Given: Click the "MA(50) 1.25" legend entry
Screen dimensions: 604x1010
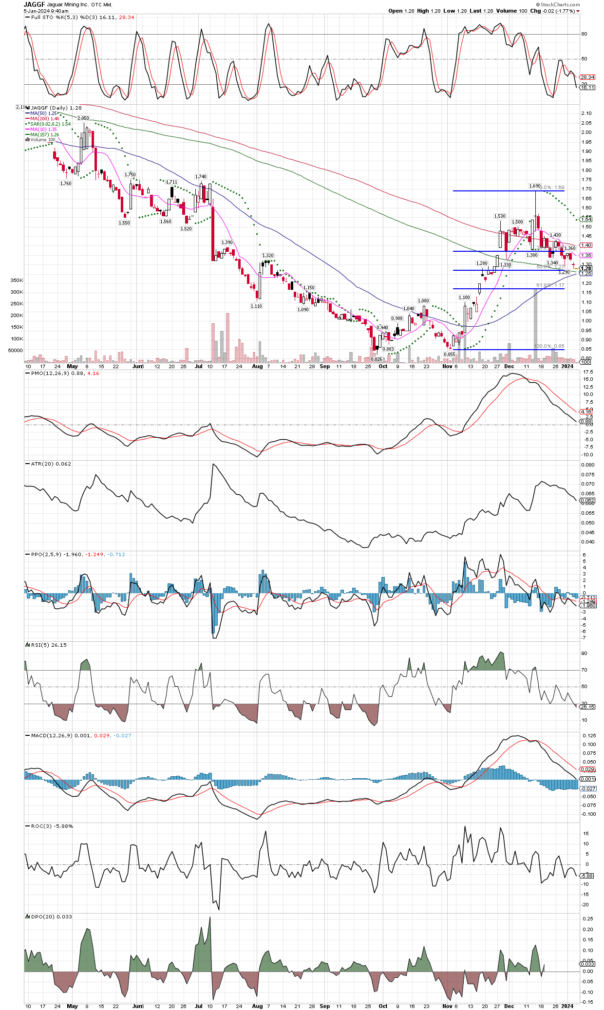Looking at the screenshot, I should pos(41,113).
